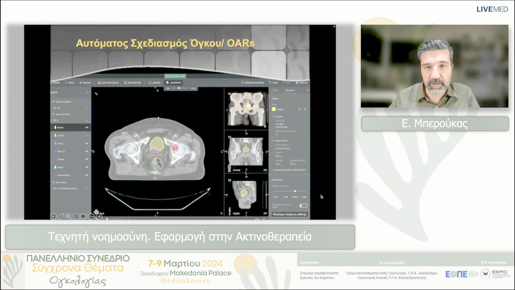The width and height of the screenshot is (515, 290).
Task: Open the Auto Structure Set tool
Action: pos(109,83)
